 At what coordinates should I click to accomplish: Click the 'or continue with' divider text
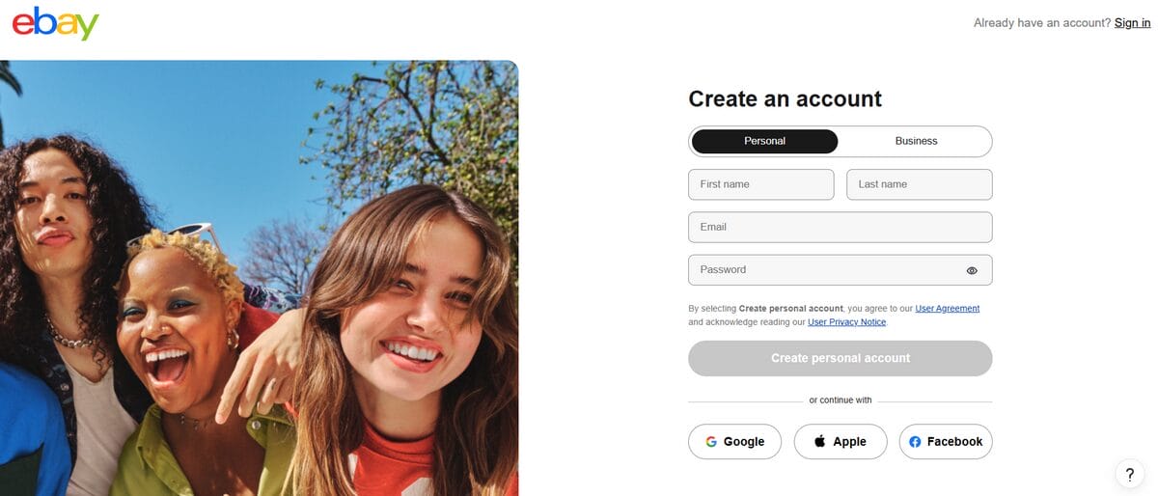[x=840, y=400]
